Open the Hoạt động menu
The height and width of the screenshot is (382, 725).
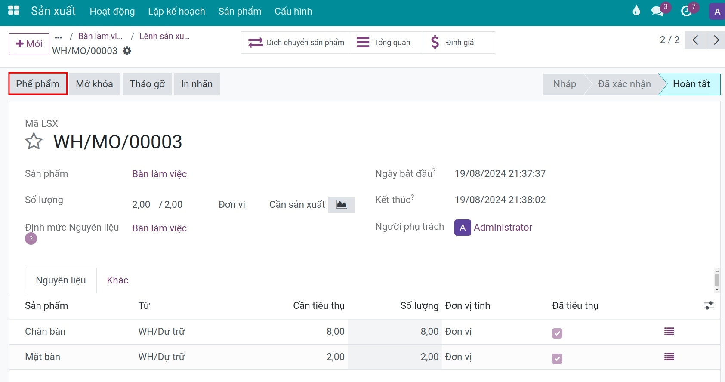point(112,11)
